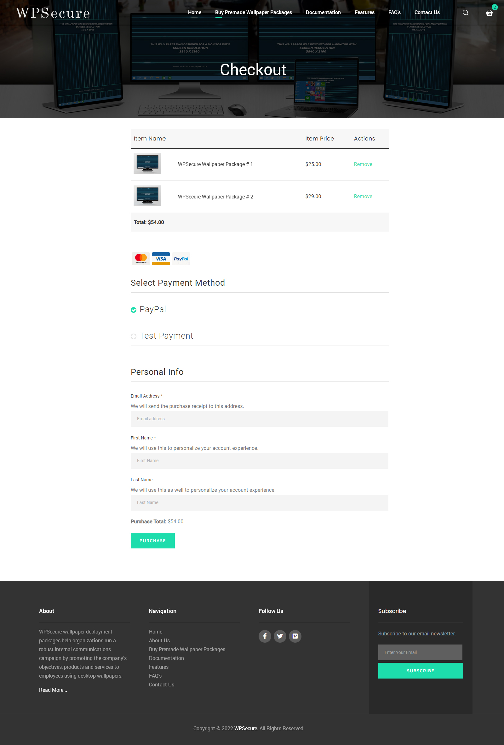The image size is (504, 745).
Task: Open footer FAQ's link
Action: point(155,676)
